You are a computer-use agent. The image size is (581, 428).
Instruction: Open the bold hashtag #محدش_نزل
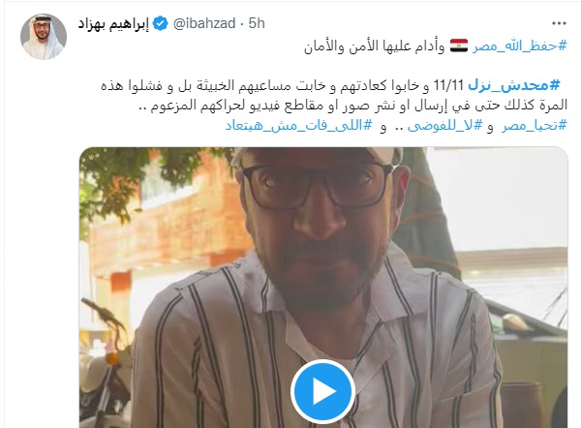514,85
